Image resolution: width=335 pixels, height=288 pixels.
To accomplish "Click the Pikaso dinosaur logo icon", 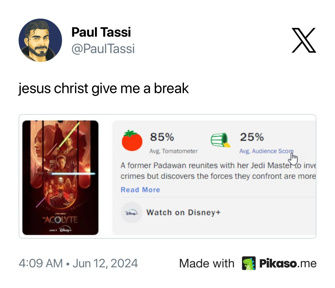I will pyautogui.click(x=249, y=263).
